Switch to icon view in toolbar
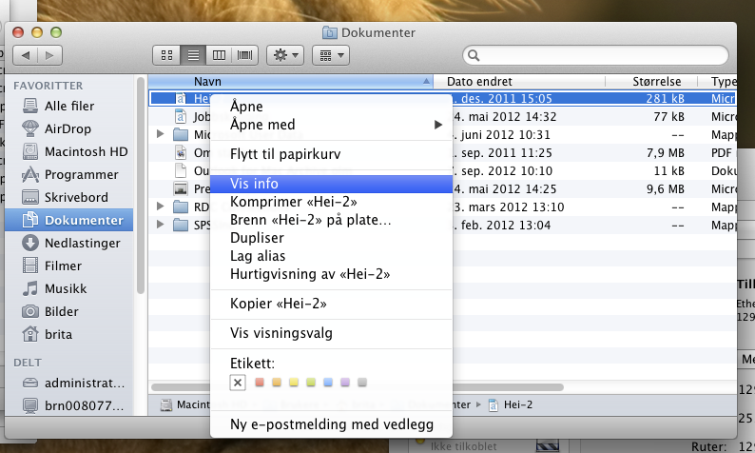Viewport: 755px width, 453px height. pos(166,55)
